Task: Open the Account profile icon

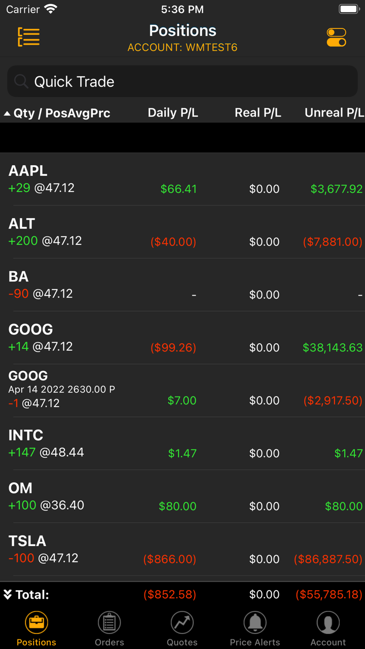Action: [x=328, y=623]
